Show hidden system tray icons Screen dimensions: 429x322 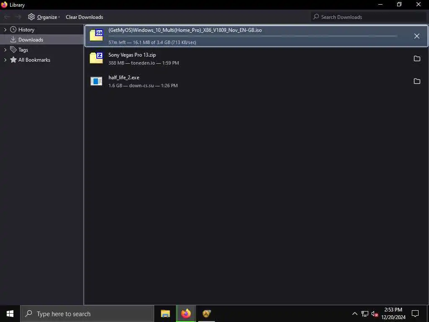click(354, 314)
